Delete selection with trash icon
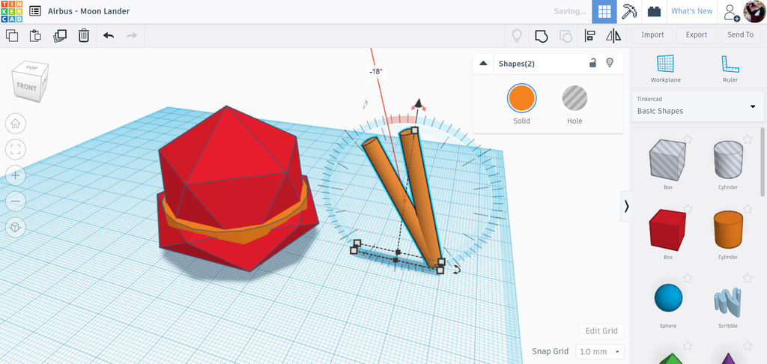The width and height of the screenshot is (767, 364). tap(84, 35)
